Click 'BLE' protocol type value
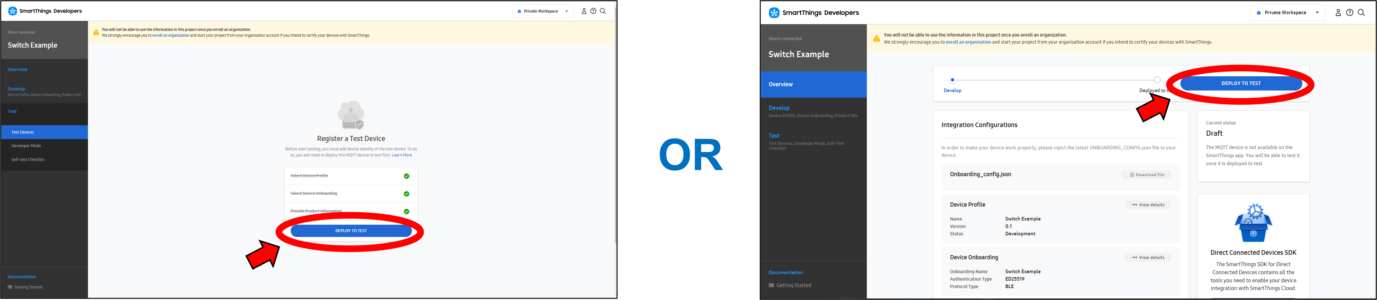Viewport: 1377px width, 300px height. click(1009, 287)
